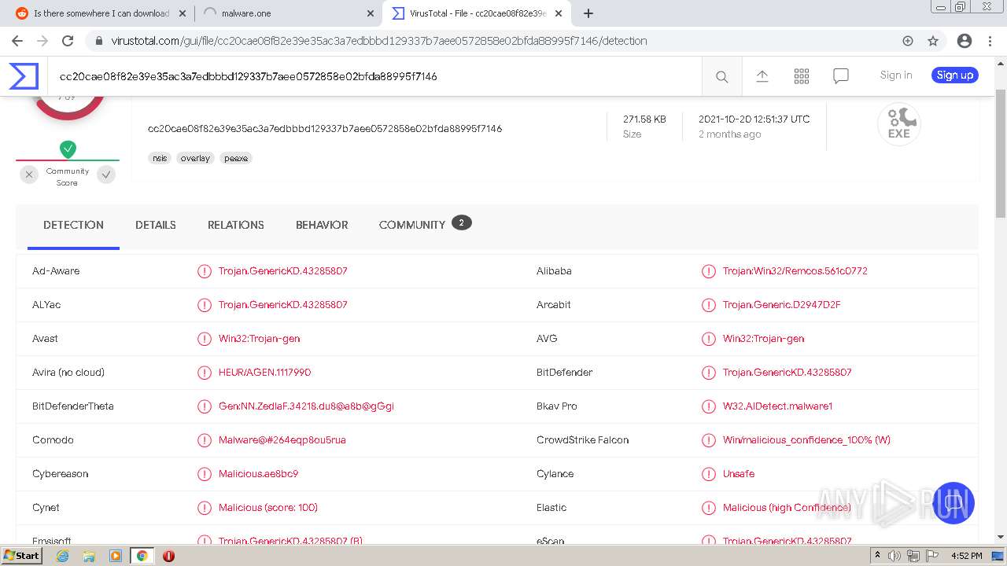Click 271.58 KB size value
The image size is (1007, 566).
(644, 119)
